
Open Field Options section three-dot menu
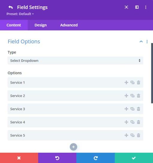click(x=147, y=42)
